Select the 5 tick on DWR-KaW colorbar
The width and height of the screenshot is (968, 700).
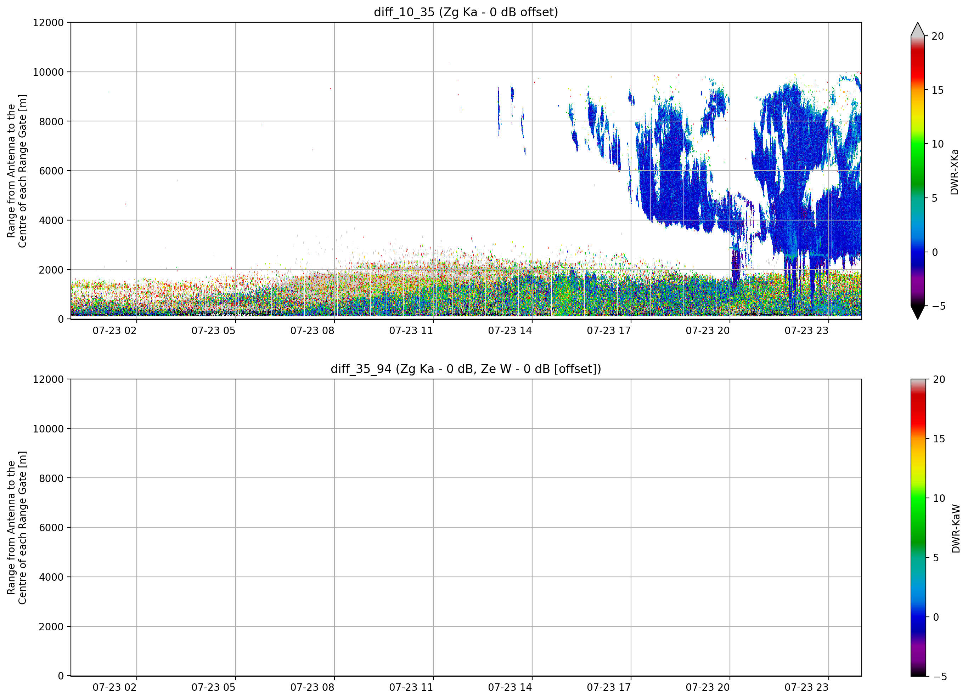(936, 558)
